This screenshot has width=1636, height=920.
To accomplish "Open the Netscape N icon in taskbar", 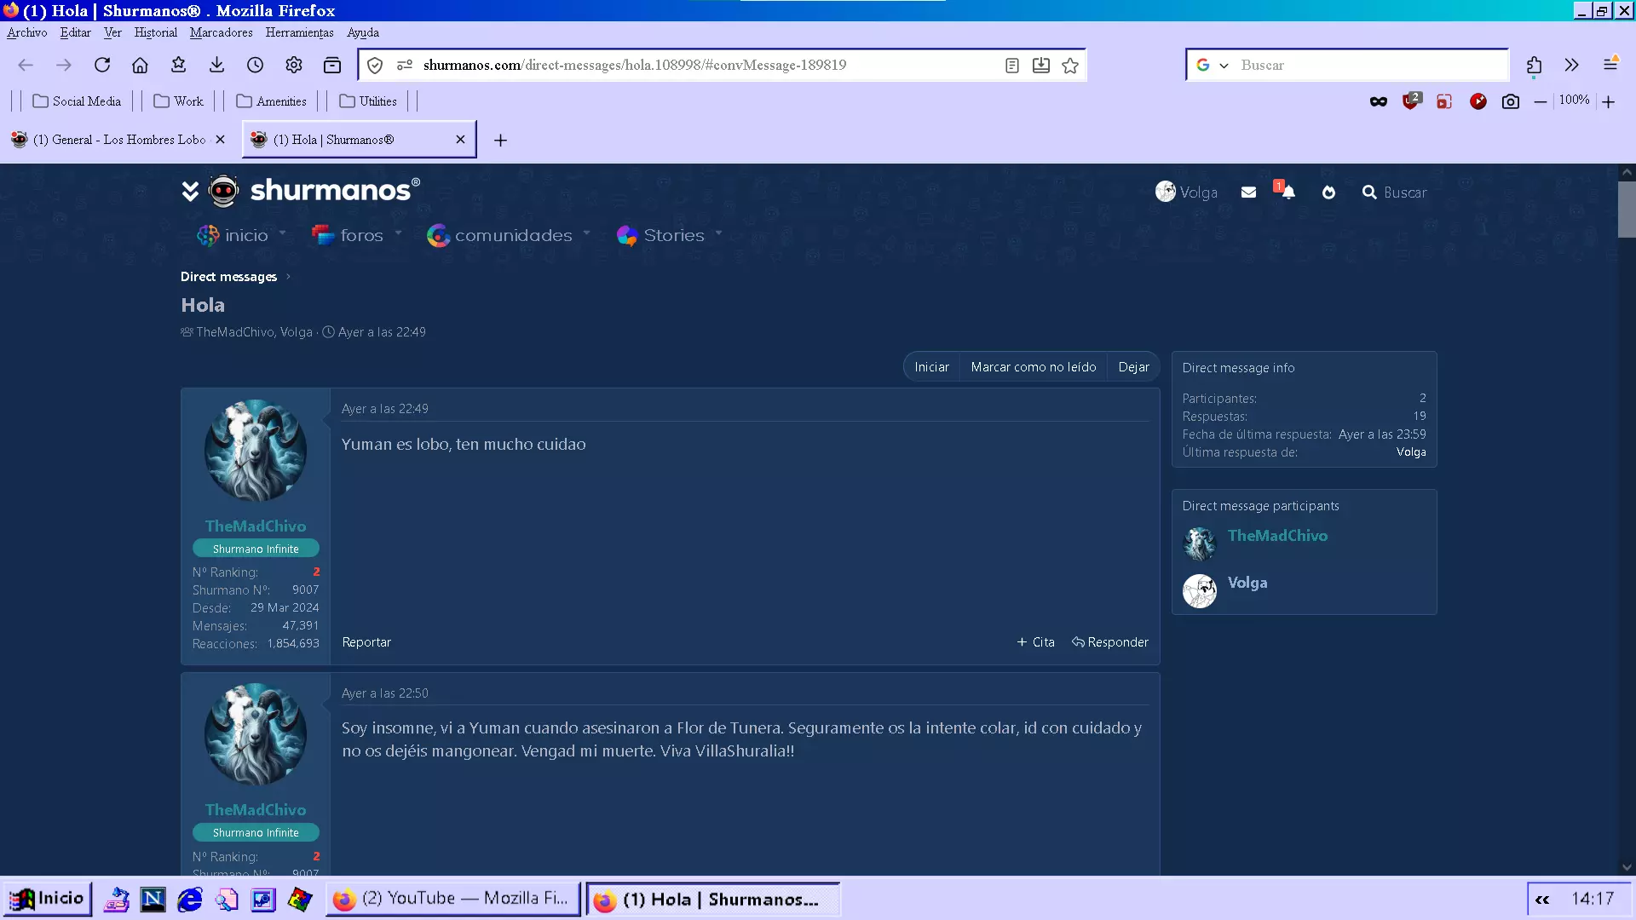I will [153, 899].
